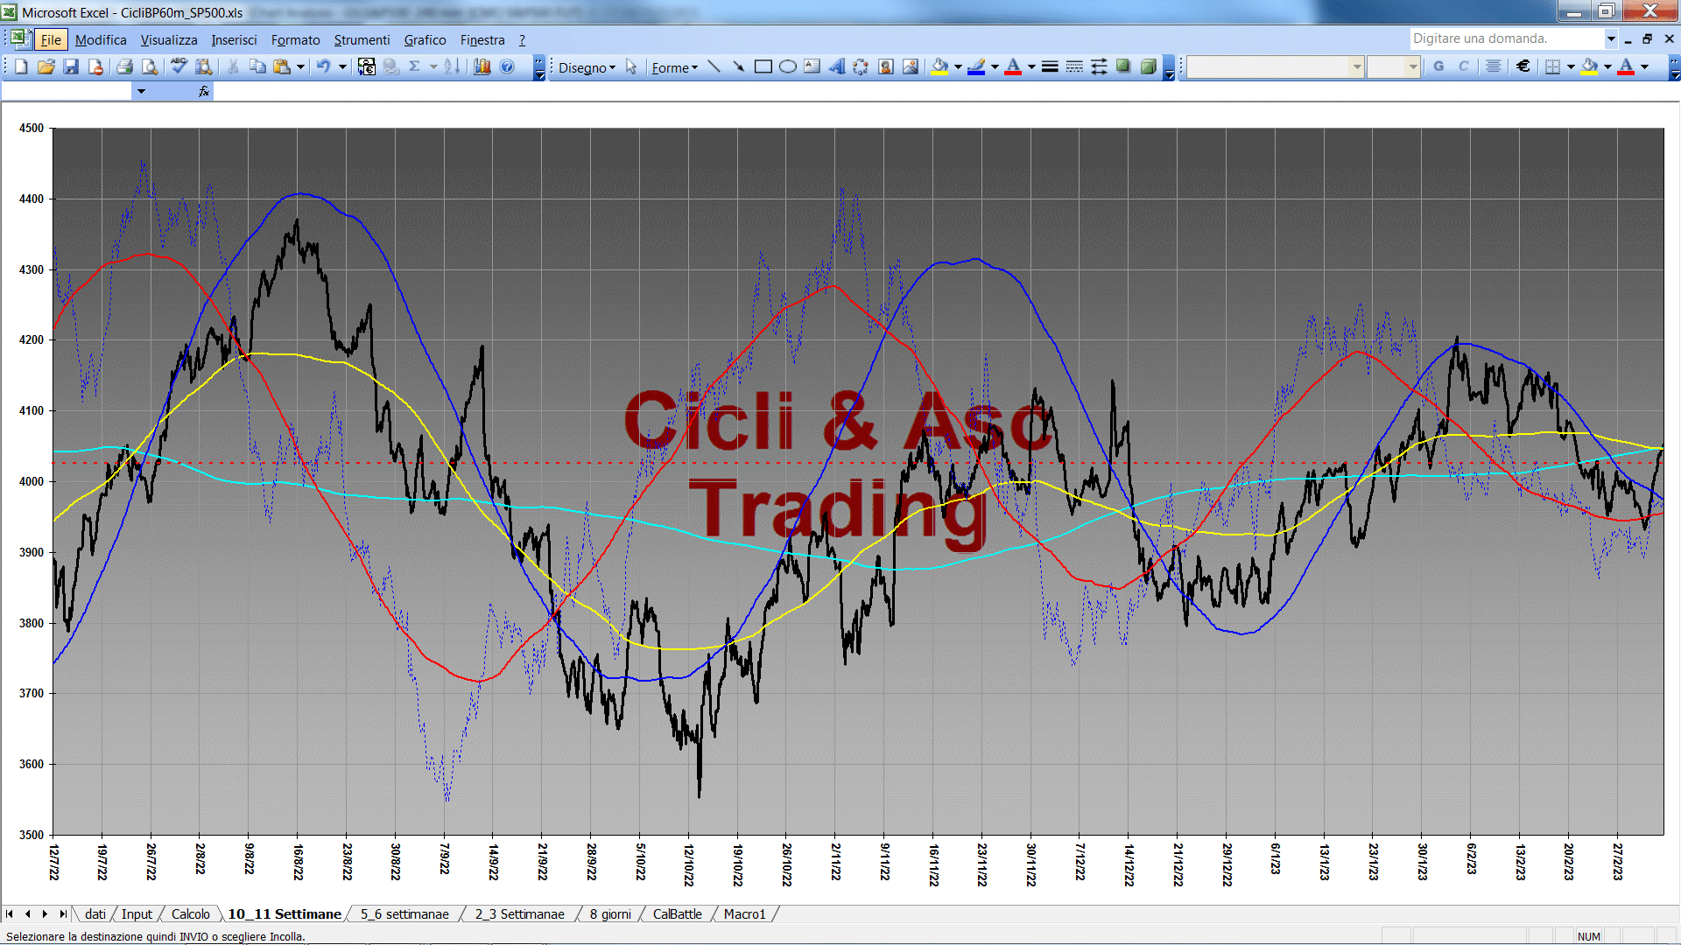Switch to the 5_6 settimanae sheet tab

(404, 913)
